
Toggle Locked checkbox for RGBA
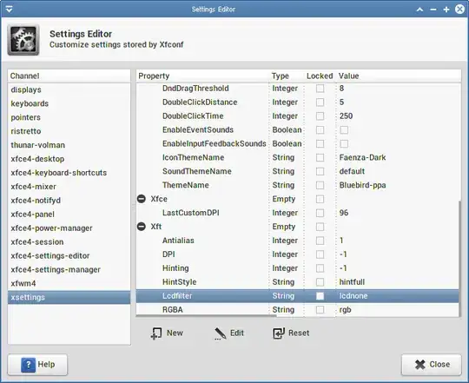point(320,310)
